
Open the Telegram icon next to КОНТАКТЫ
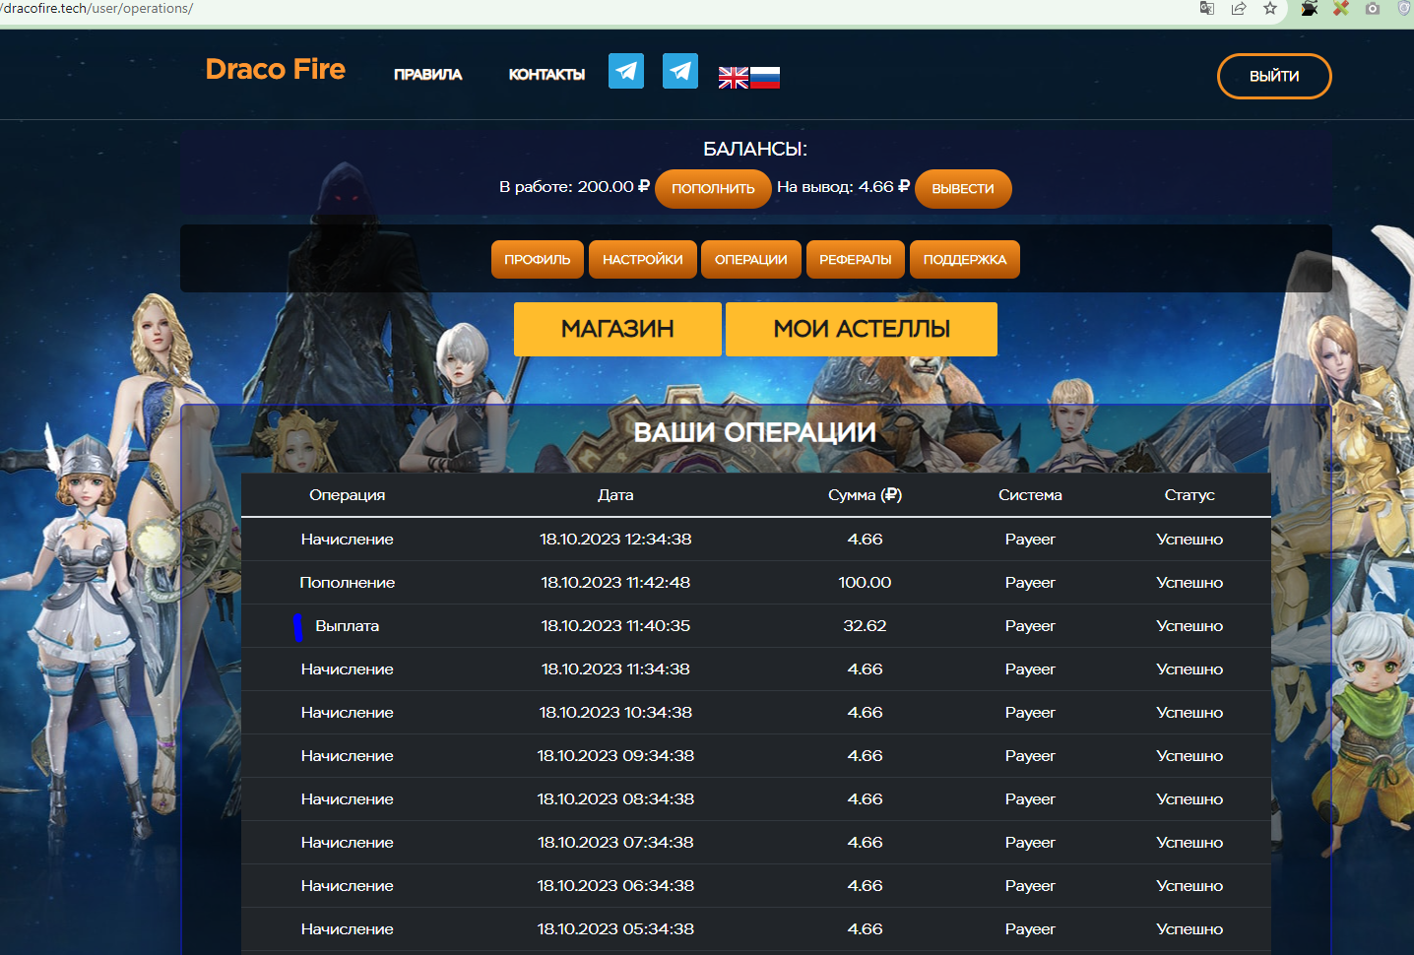click(626, 71)
